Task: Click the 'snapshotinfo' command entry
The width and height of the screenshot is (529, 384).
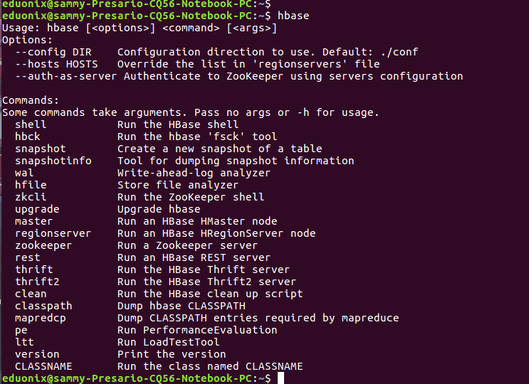Action: [x=53, y=161]
